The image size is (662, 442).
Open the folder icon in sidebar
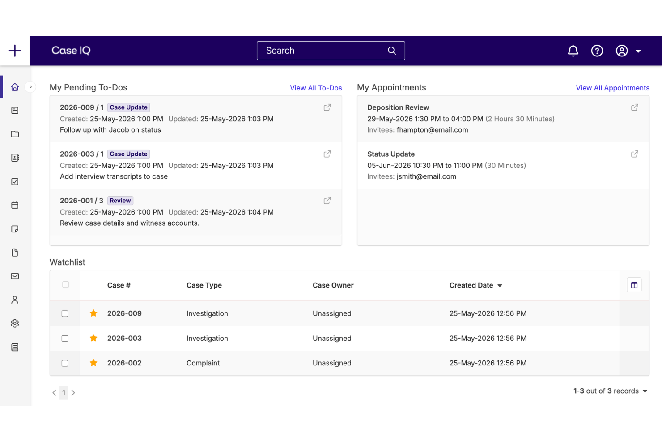(15, 134)
